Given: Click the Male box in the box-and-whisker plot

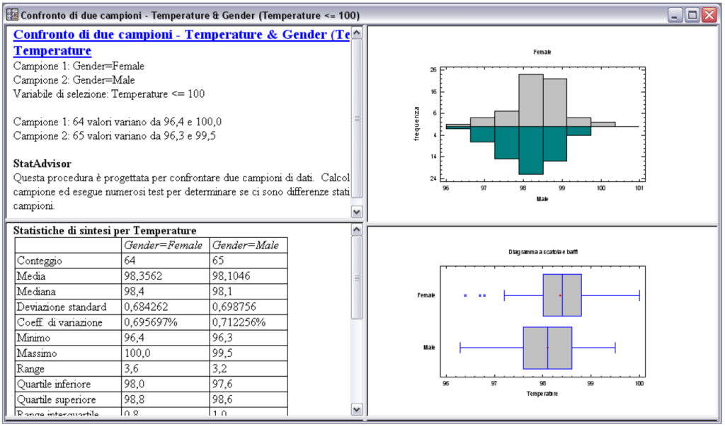Looking at the screenshot, I should click(x=547, y=348).
